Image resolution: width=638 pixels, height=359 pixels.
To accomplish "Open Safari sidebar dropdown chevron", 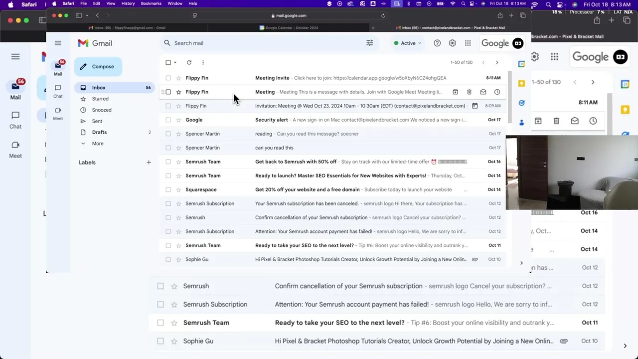I will point(87,15).
